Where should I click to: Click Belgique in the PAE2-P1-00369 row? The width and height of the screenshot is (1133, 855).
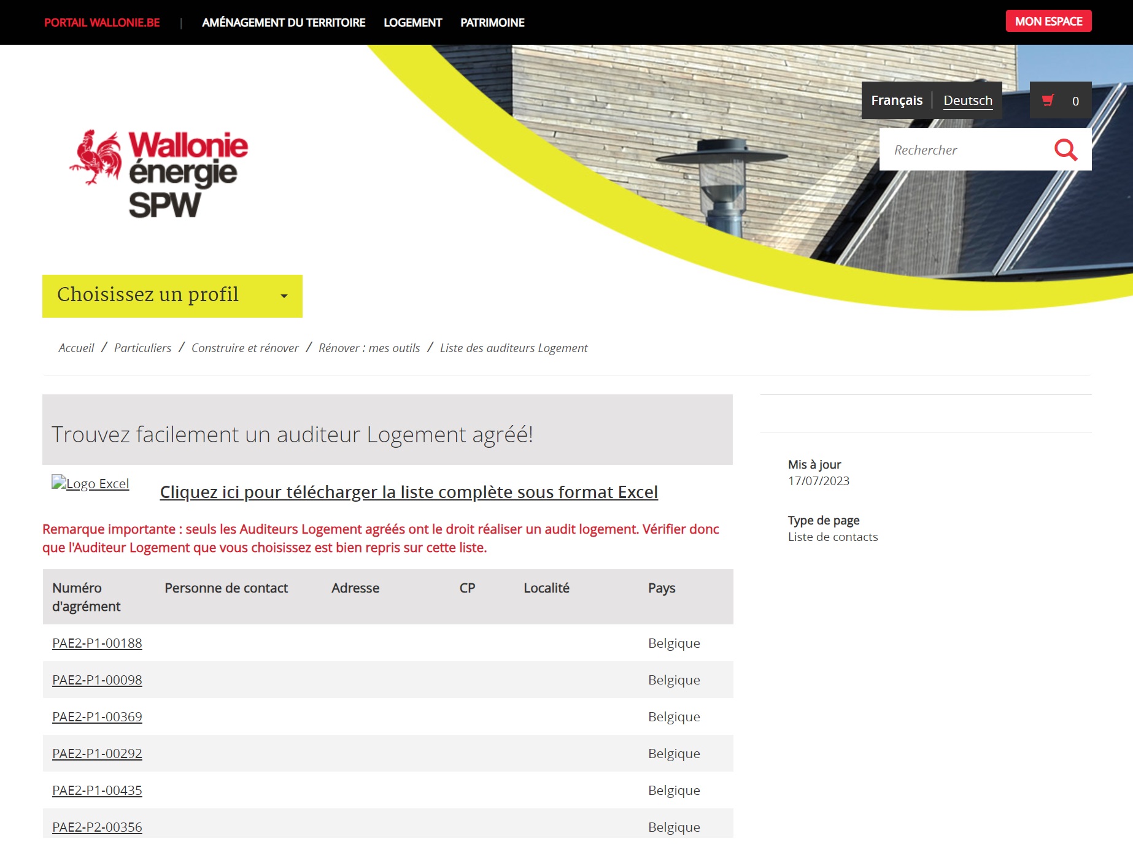(x=674, y=716)
